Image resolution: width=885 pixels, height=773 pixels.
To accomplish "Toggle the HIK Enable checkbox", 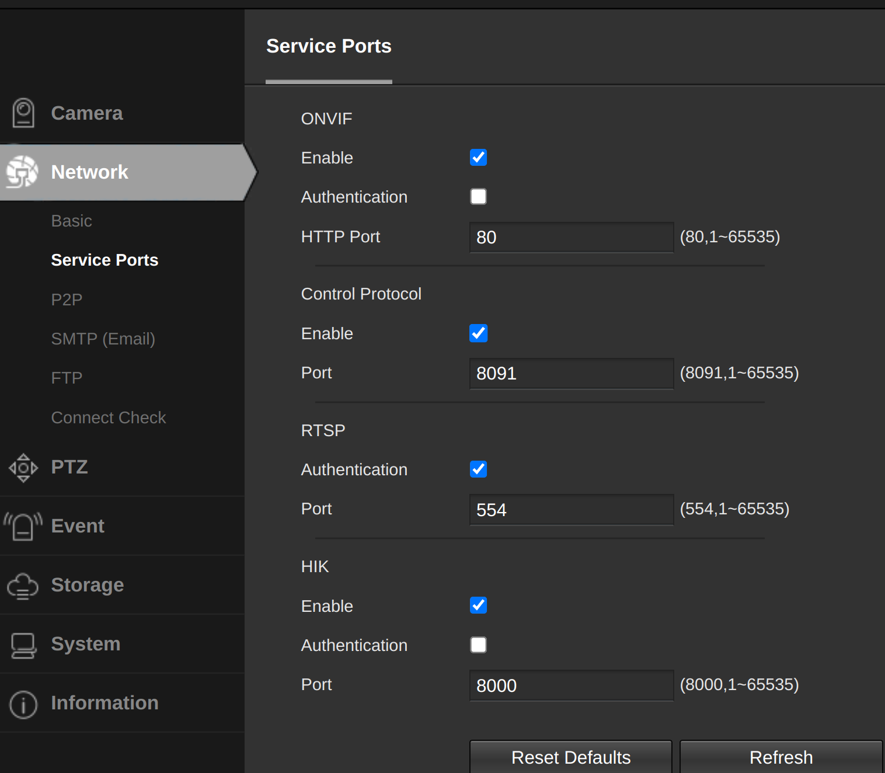I will (479, 605).
